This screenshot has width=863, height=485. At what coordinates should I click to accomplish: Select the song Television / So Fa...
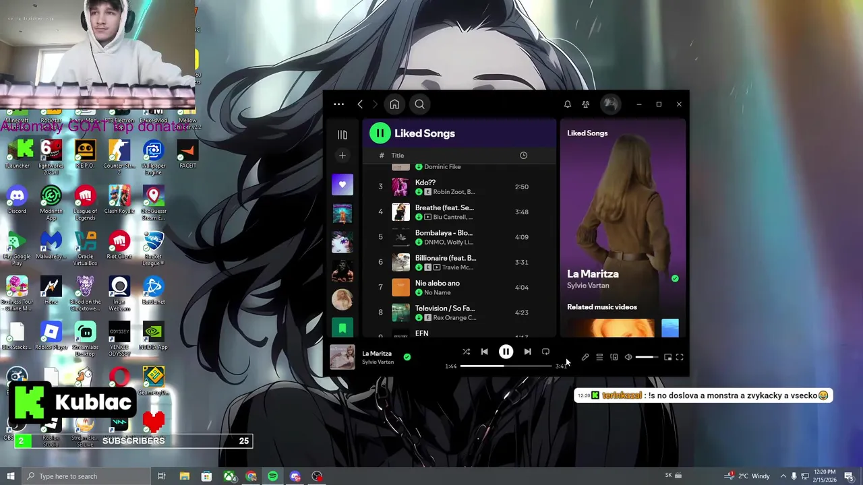(445, 309)
